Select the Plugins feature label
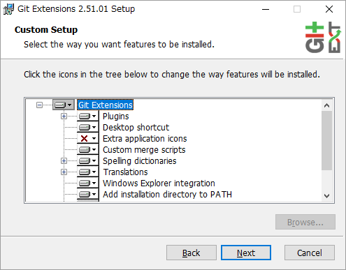 (x=116, y=117)
